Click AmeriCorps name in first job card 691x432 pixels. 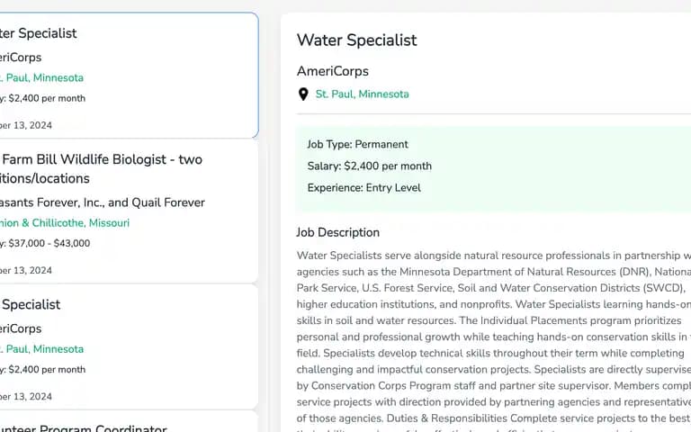coord(21,58)
